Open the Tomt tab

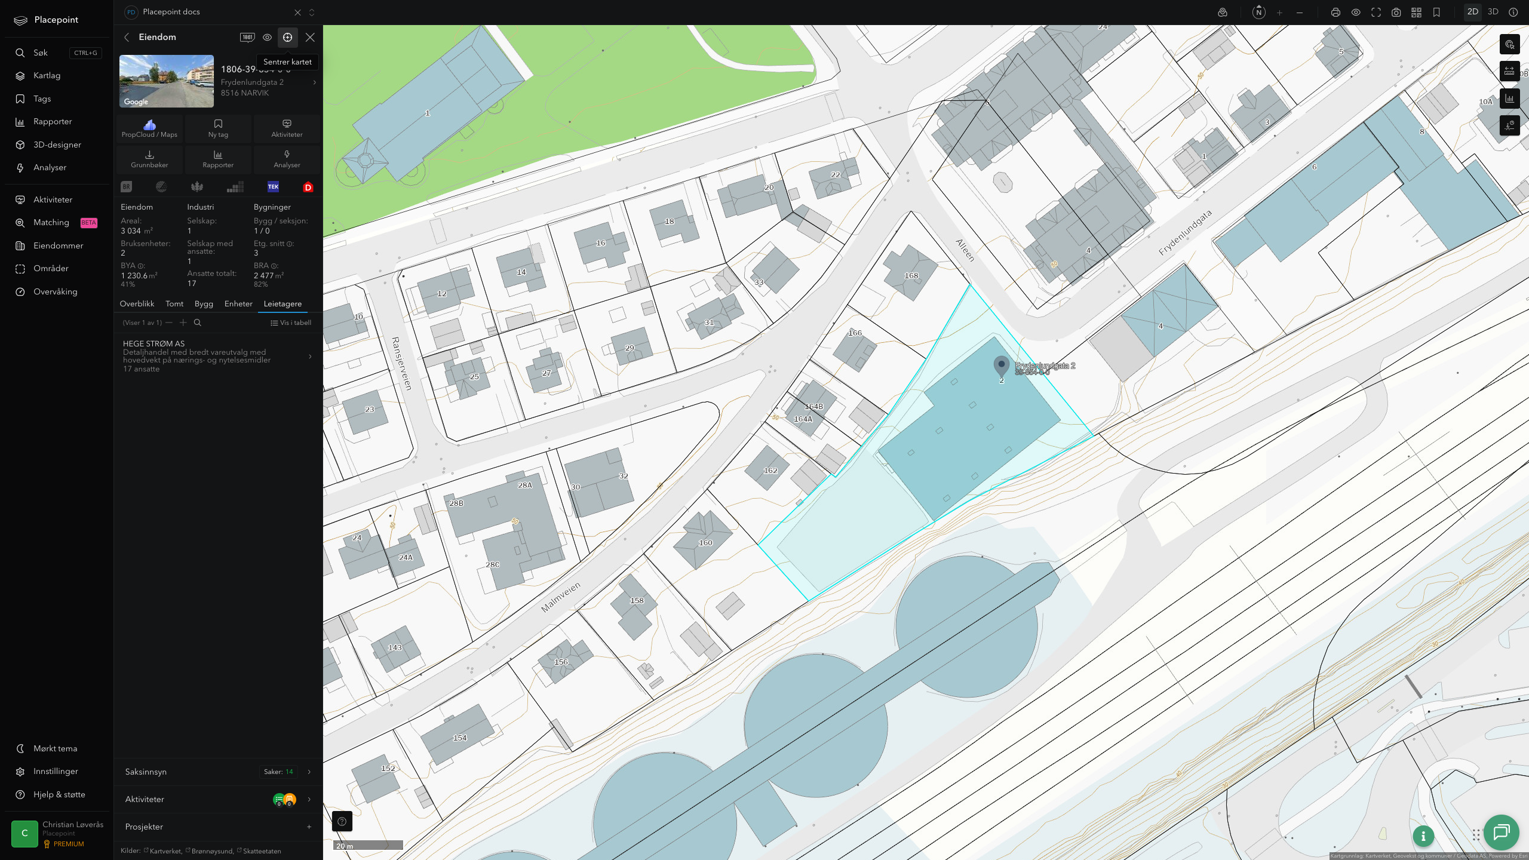pyautogui.click(x=174, y=304)
